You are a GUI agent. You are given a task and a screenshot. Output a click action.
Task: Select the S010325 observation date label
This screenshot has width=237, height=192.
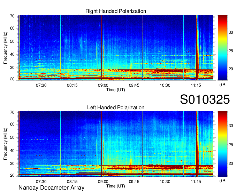pyautogui.click(x=205, y=99)
